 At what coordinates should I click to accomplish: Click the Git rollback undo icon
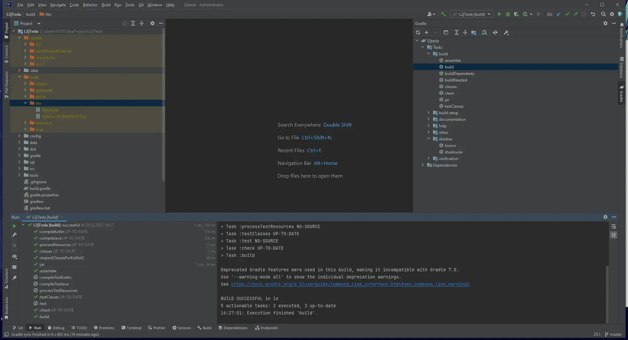pos(593,14)
